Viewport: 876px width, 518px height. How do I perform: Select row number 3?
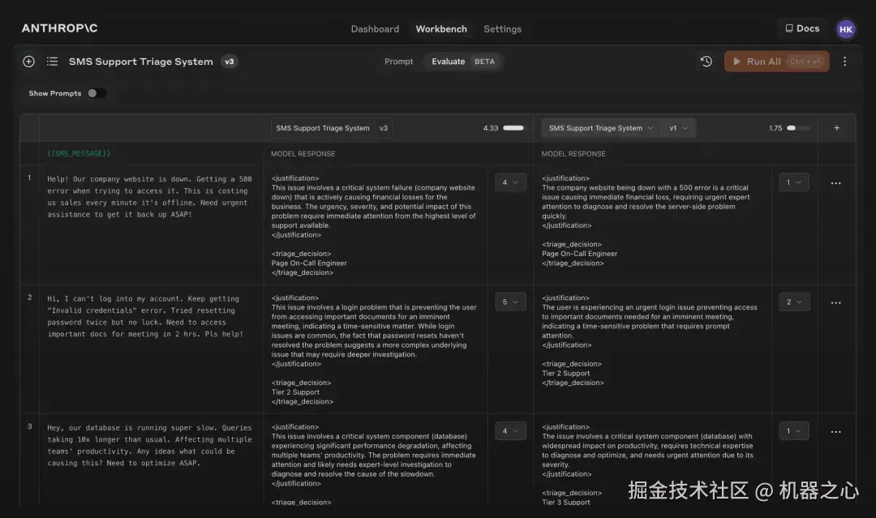point(30,426)
